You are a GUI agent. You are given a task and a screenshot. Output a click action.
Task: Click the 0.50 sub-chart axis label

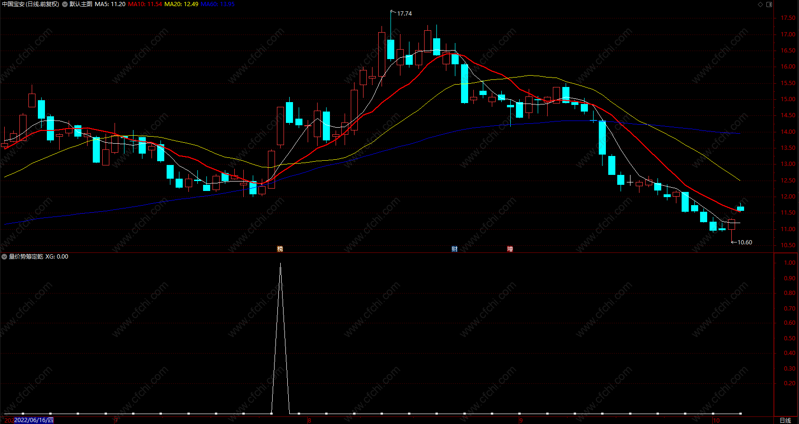790,338
